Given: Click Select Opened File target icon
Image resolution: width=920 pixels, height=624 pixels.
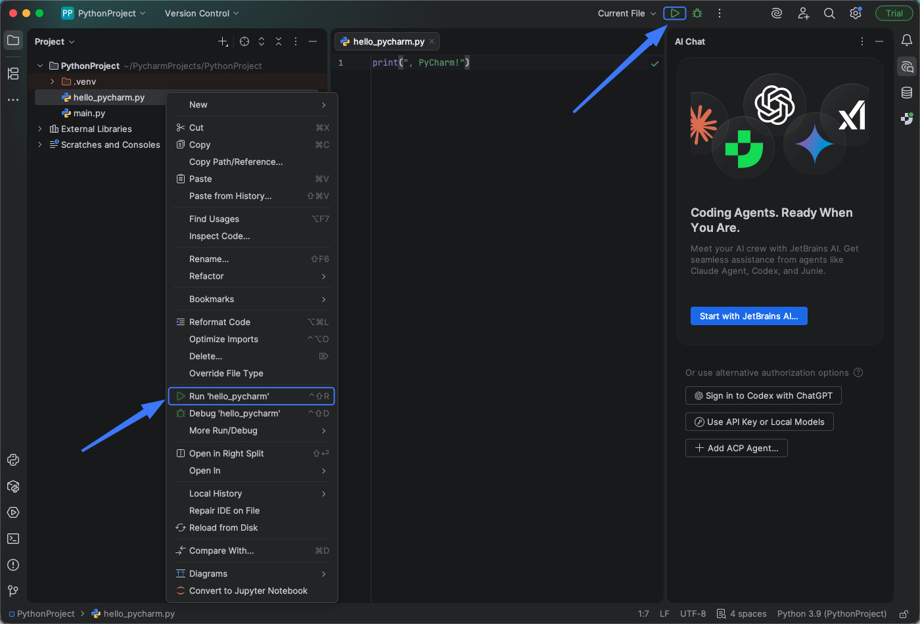Looking at the screenshot, I should click(244, 41).
